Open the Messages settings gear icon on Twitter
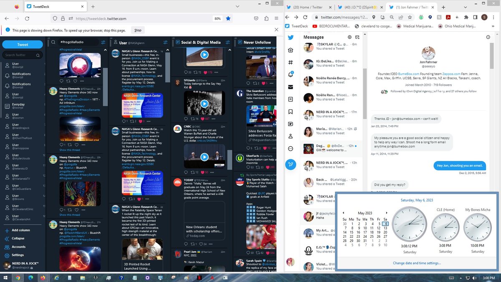 [350, 37]
